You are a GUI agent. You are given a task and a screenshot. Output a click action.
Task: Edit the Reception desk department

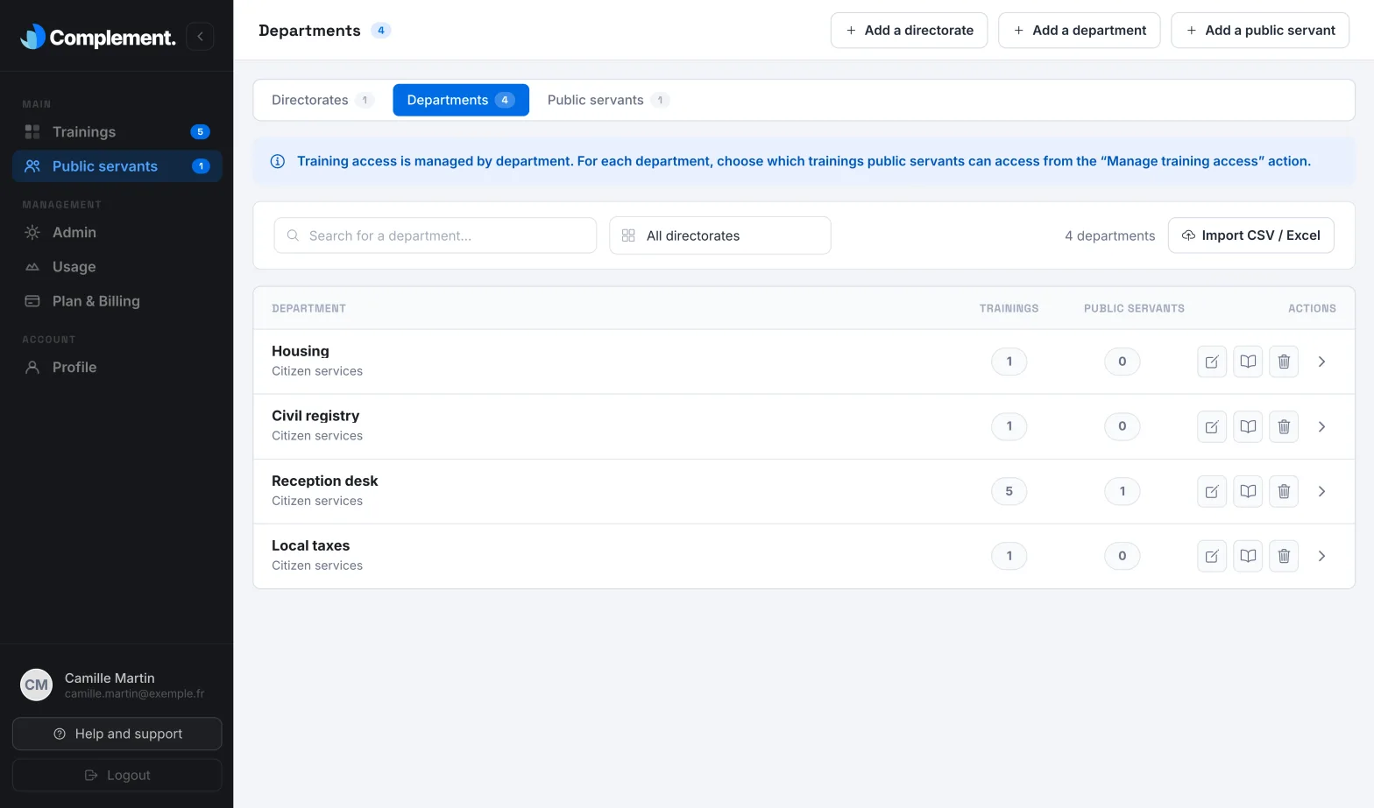1212,491
